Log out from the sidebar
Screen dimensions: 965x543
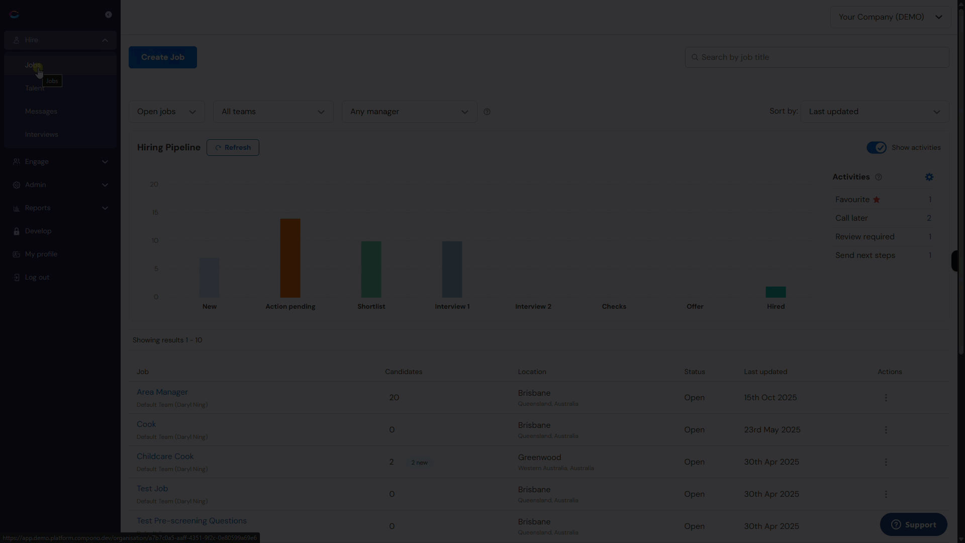[60, 278]
